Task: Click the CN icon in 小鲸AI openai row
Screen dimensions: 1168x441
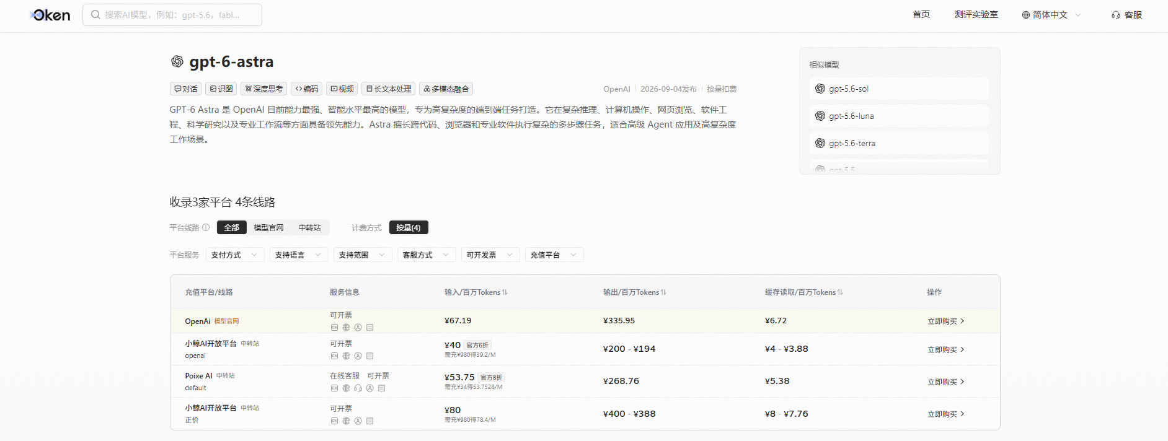Action: (x=334, y=356)
